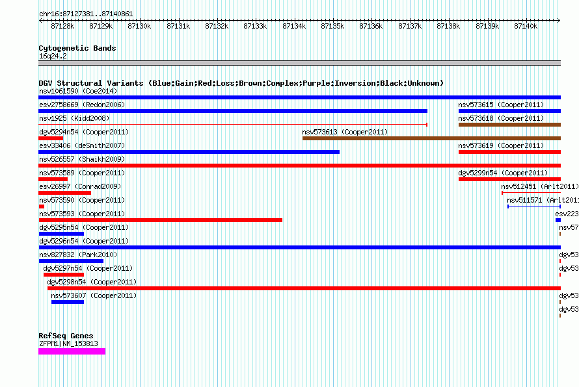This screenshot has height=387, width=579.
Task: Open nsv573590 (Cooper2011) label
Action: tap(82, 200)
